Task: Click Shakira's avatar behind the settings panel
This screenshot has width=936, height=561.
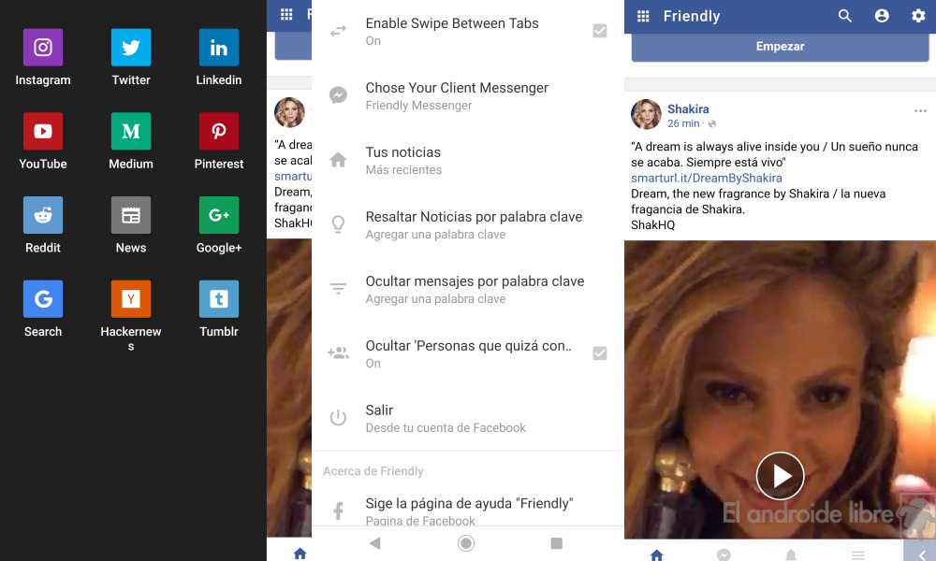Action: [289, 113]
